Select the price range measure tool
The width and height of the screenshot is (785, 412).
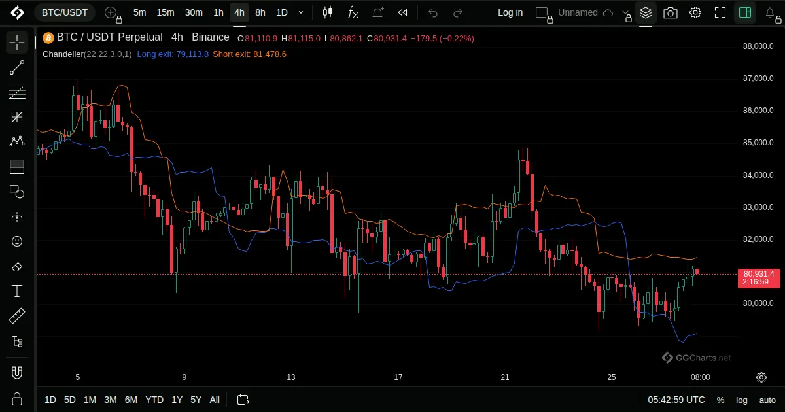tap(17, 216)
